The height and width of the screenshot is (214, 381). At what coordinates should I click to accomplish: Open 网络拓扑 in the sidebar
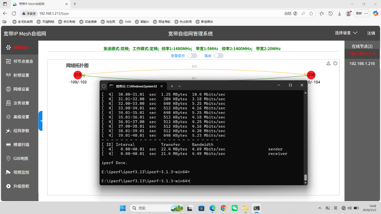[20, 47]
